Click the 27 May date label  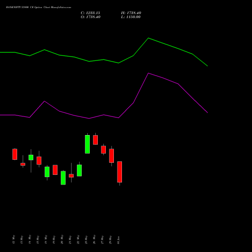tap(102, 239)
